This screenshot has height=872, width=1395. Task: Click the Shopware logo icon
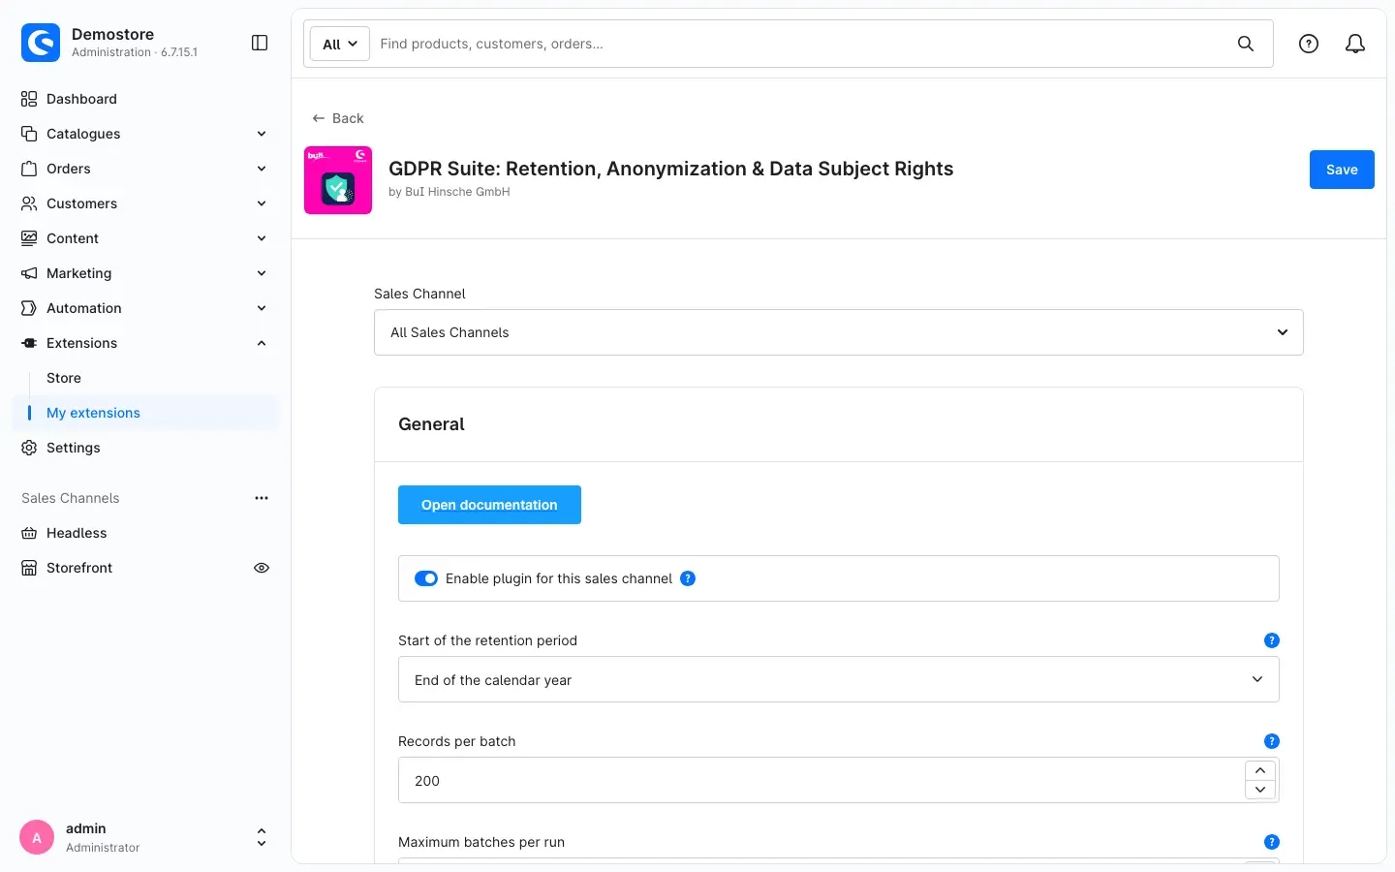(41, 43)
